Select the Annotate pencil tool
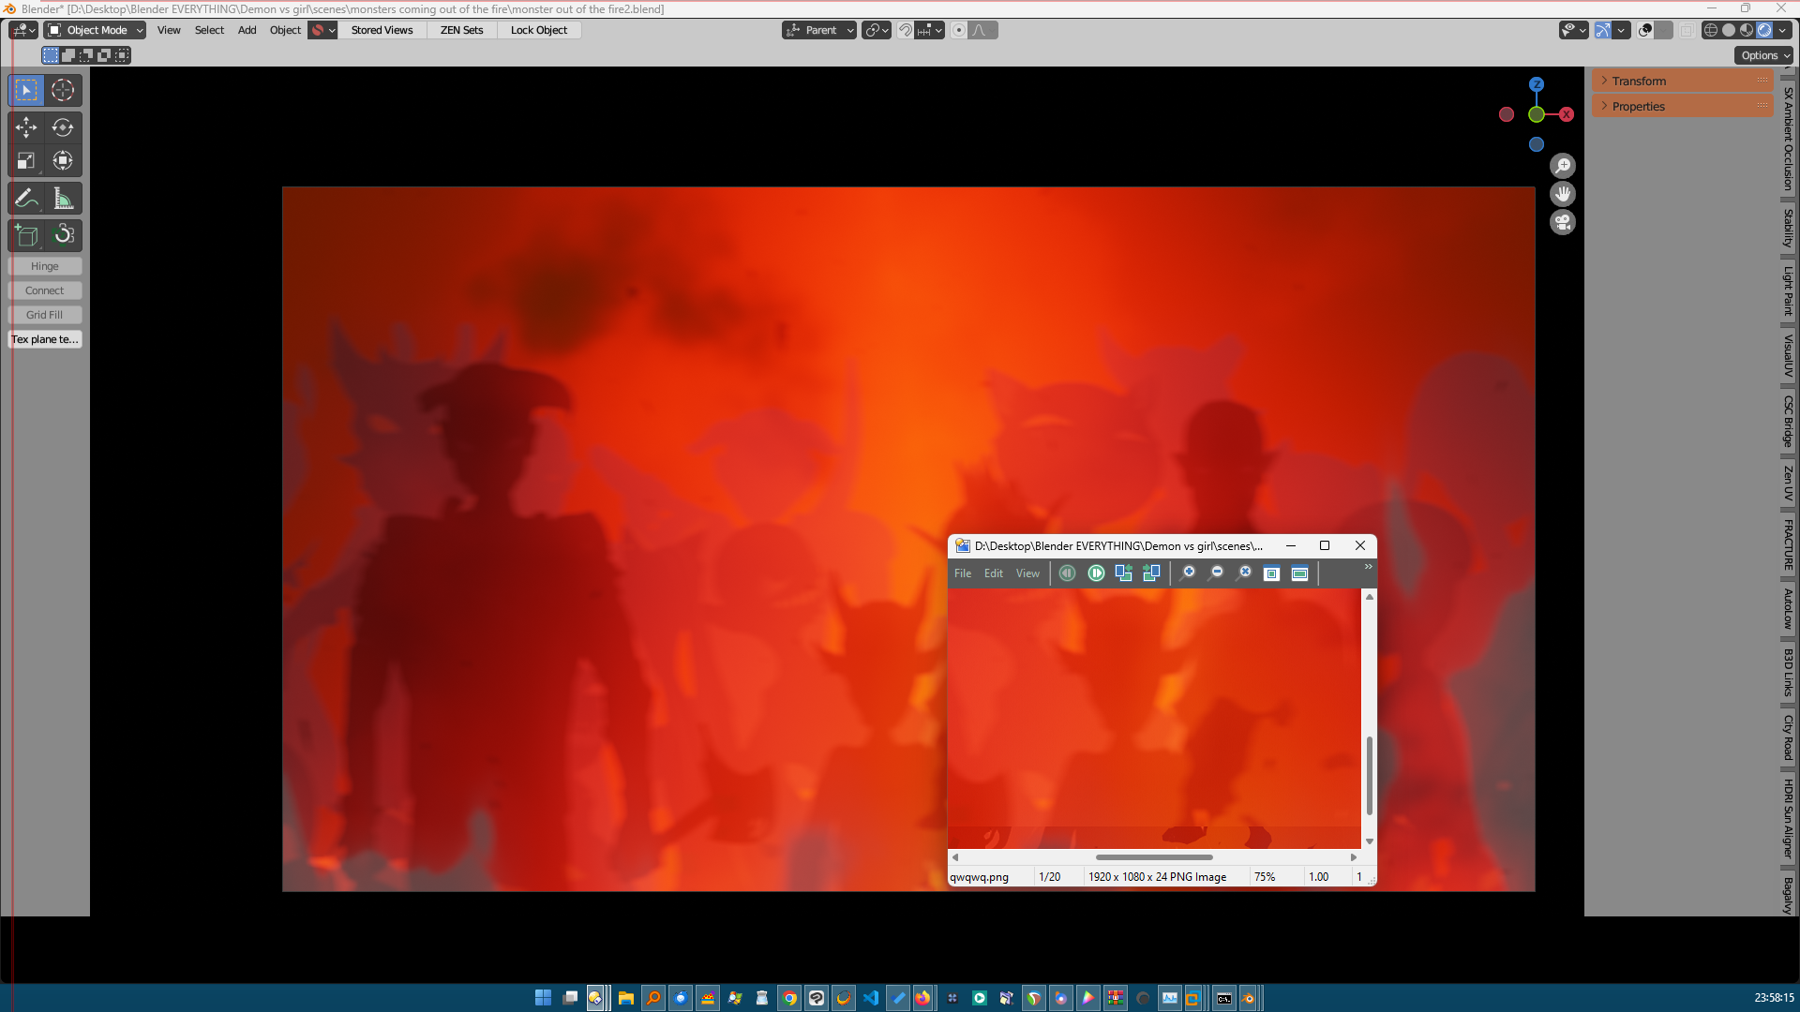The height and width of the screenshot is (1012, 1800). (x=26, y=199)
